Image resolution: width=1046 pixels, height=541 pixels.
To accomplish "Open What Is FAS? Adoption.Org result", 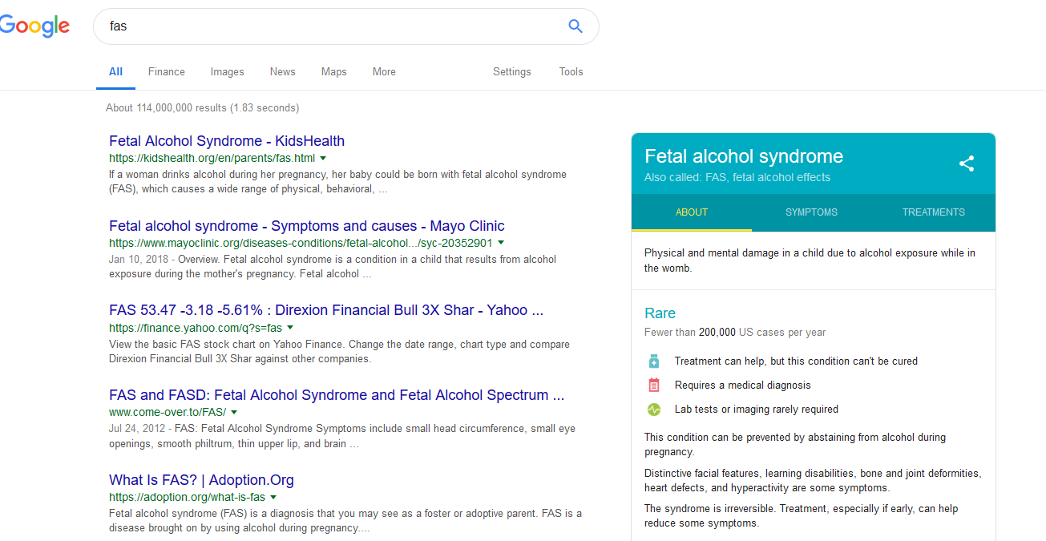I will (201, 480).
